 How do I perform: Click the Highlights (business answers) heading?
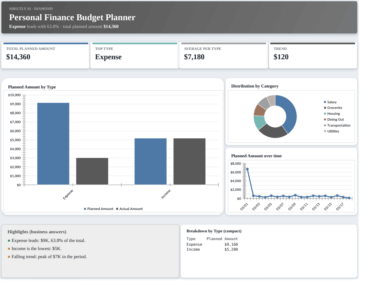pyautogui.click(x=37, y=232)
